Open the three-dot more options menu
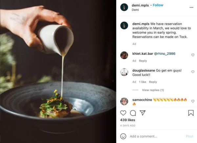 click(x=191, y=7)
